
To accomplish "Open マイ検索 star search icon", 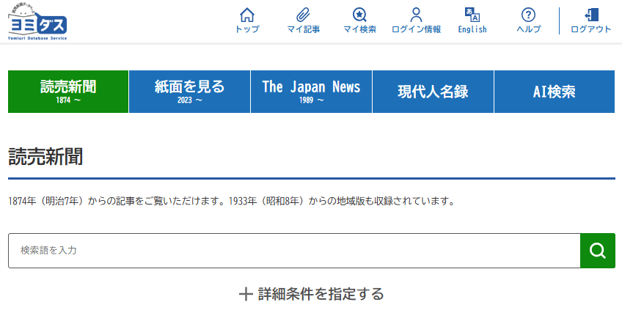I will 359,15.
